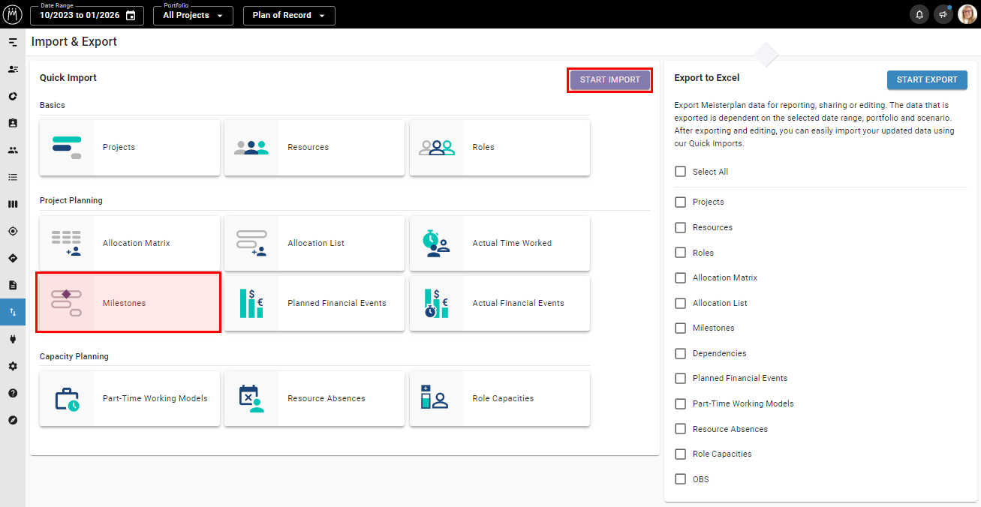Check the Allocation List export checkbox
Screen dimensions: 981x507
(x=681, y=303)
